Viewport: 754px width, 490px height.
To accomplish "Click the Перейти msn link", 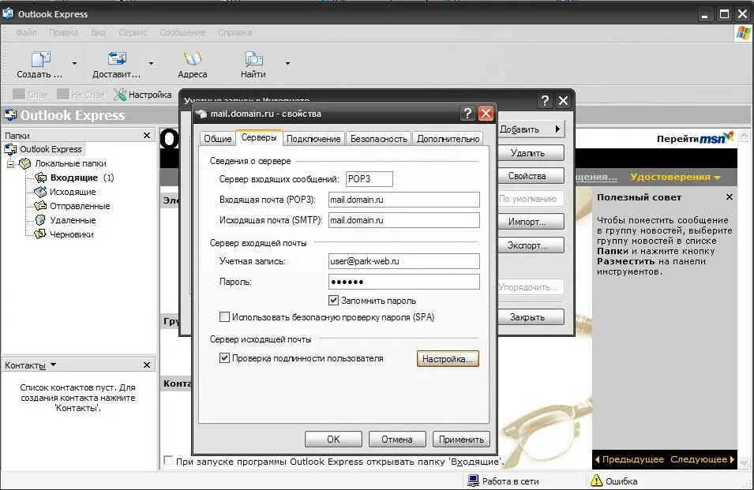I will [x=695, y=138].
